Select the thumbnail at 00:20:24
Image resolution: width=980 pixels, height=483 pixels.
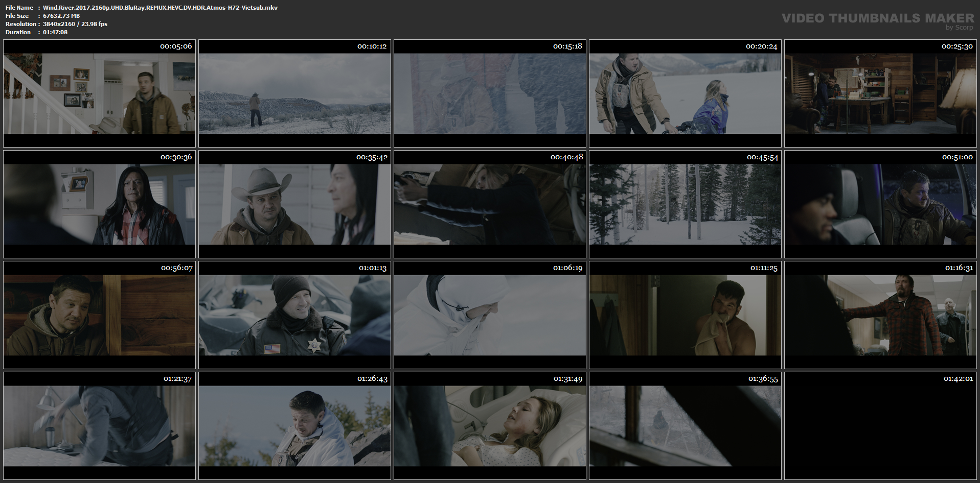(x=685, y=93)
